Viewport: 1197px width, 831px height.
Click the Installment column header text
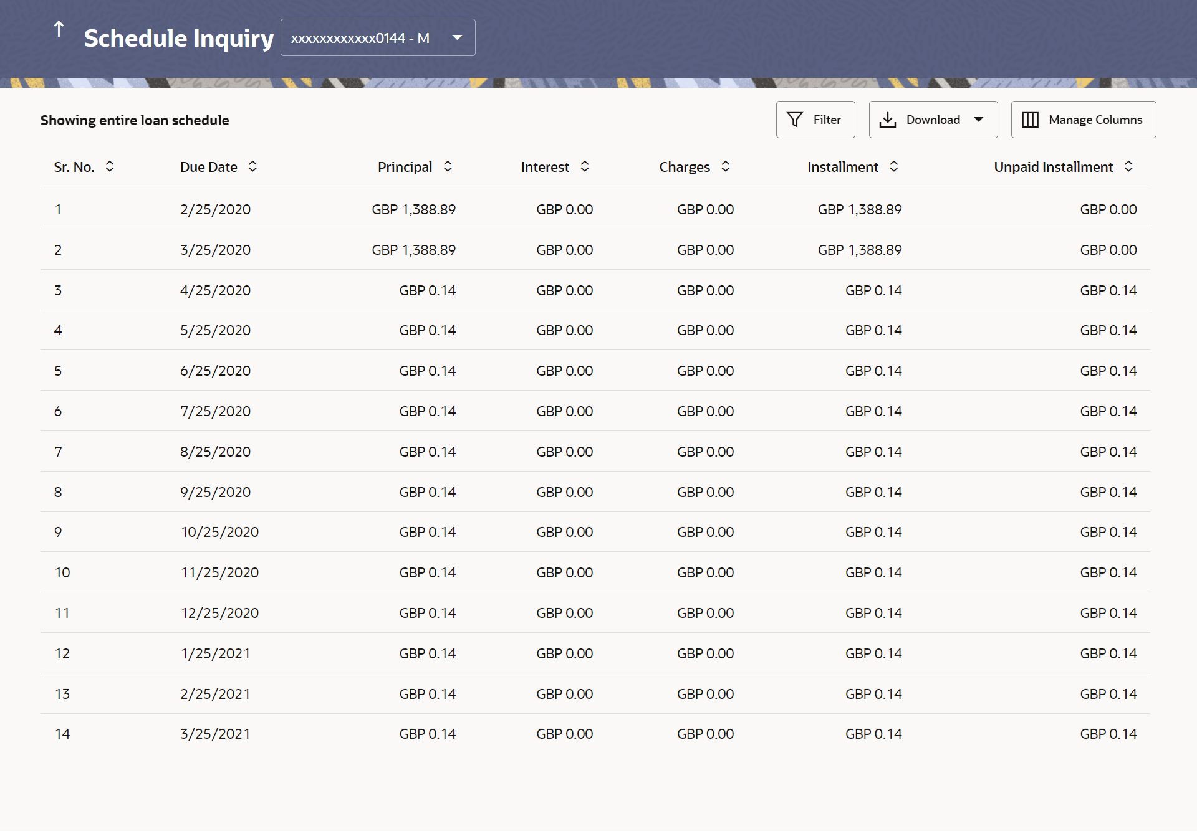842,167
